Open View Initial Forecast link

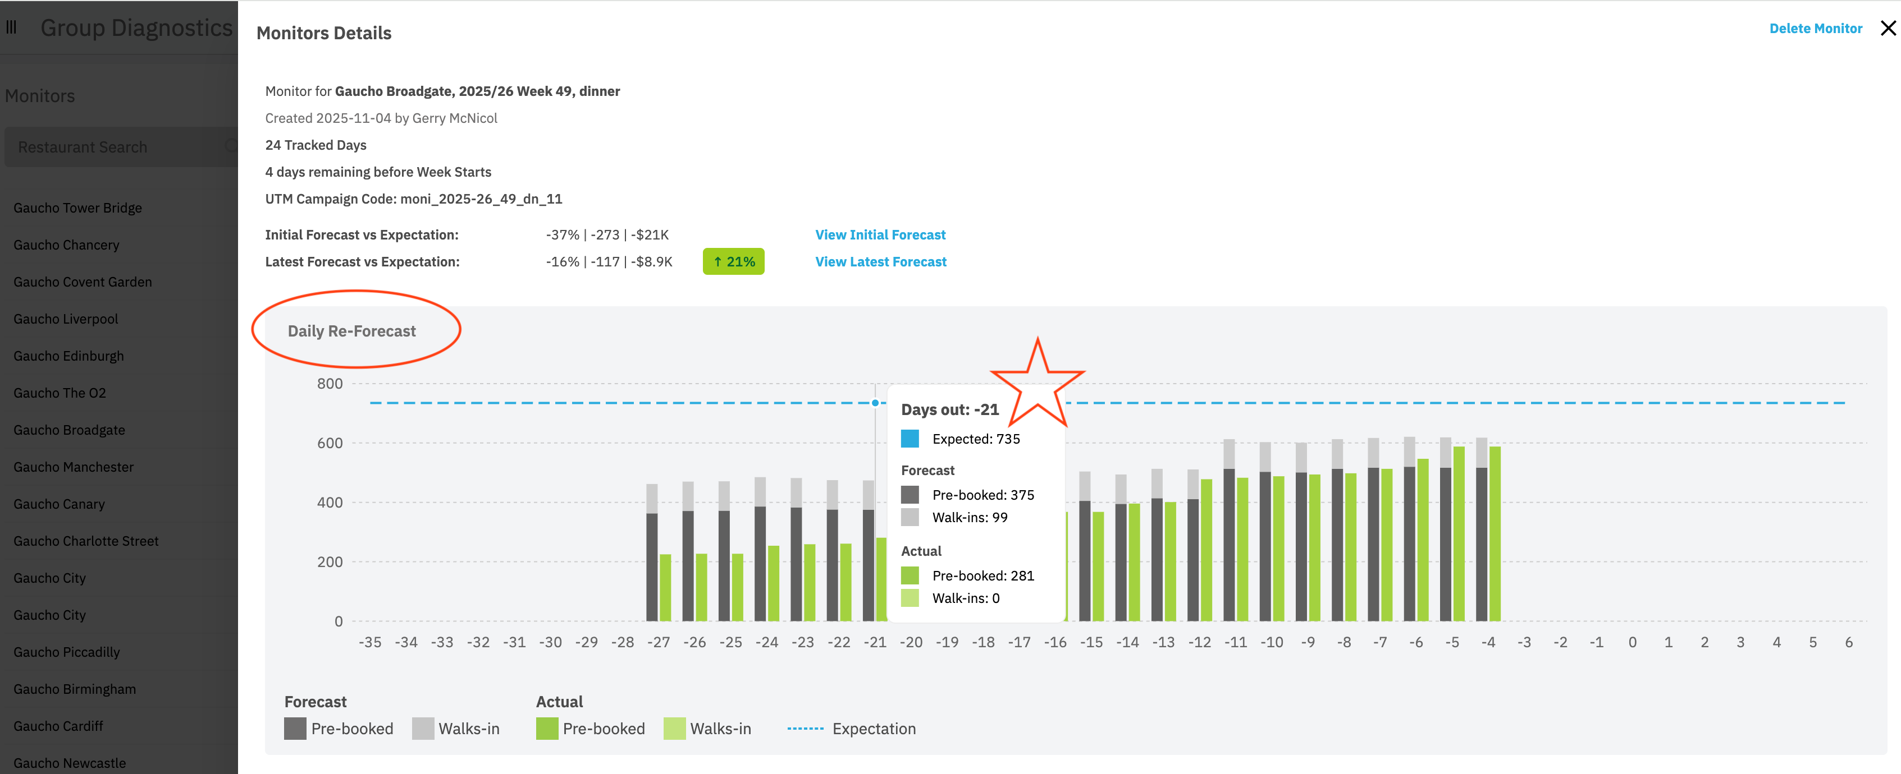coord(880,234)
